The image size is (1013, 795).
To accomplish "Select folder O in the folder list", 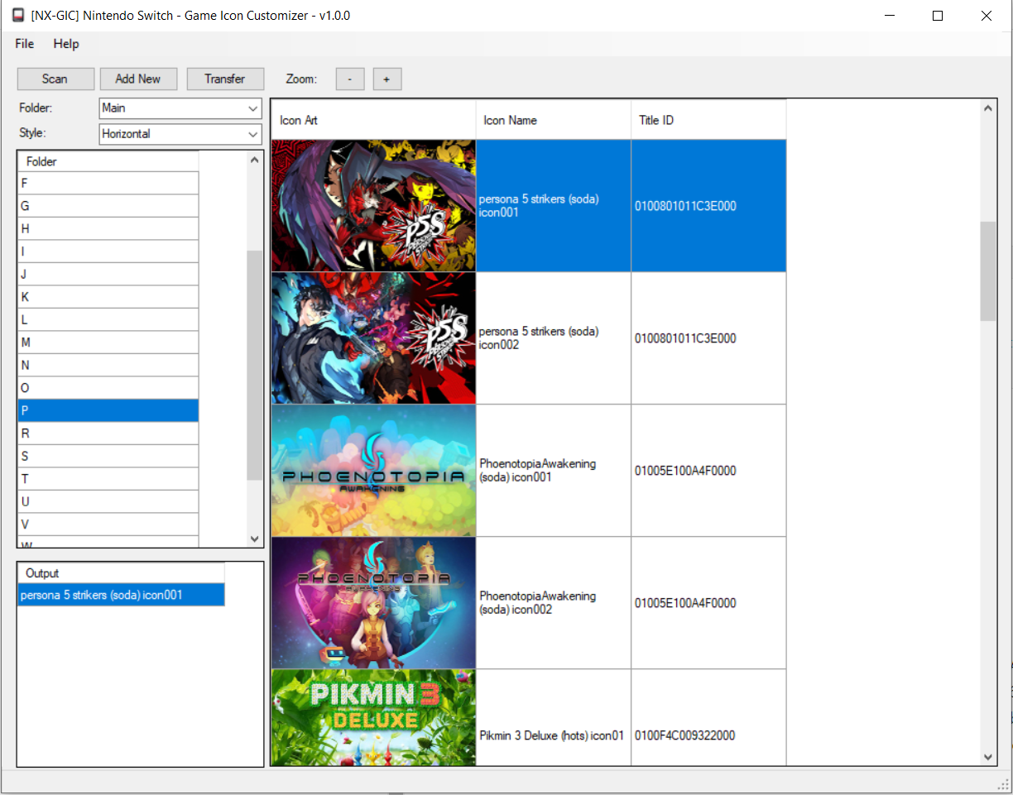I will pos(108,388).
